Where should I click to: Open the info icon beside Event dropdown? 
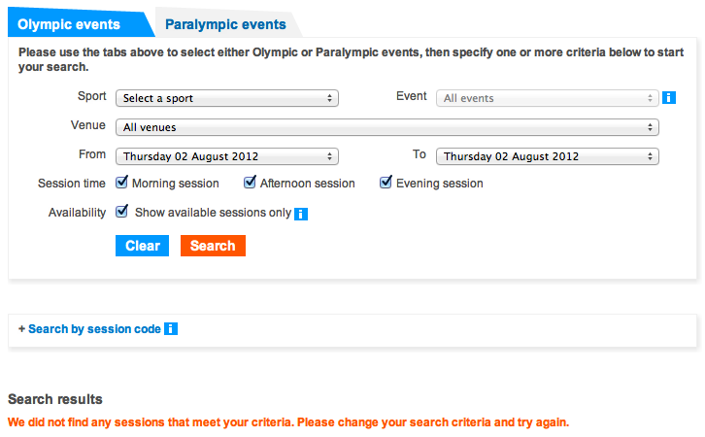669,98
